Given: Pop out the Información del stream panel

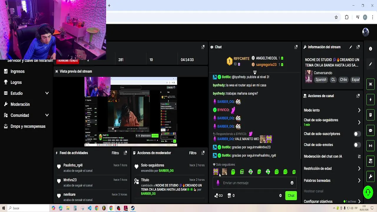Looking at the screenshot, I should coord(358,47).
